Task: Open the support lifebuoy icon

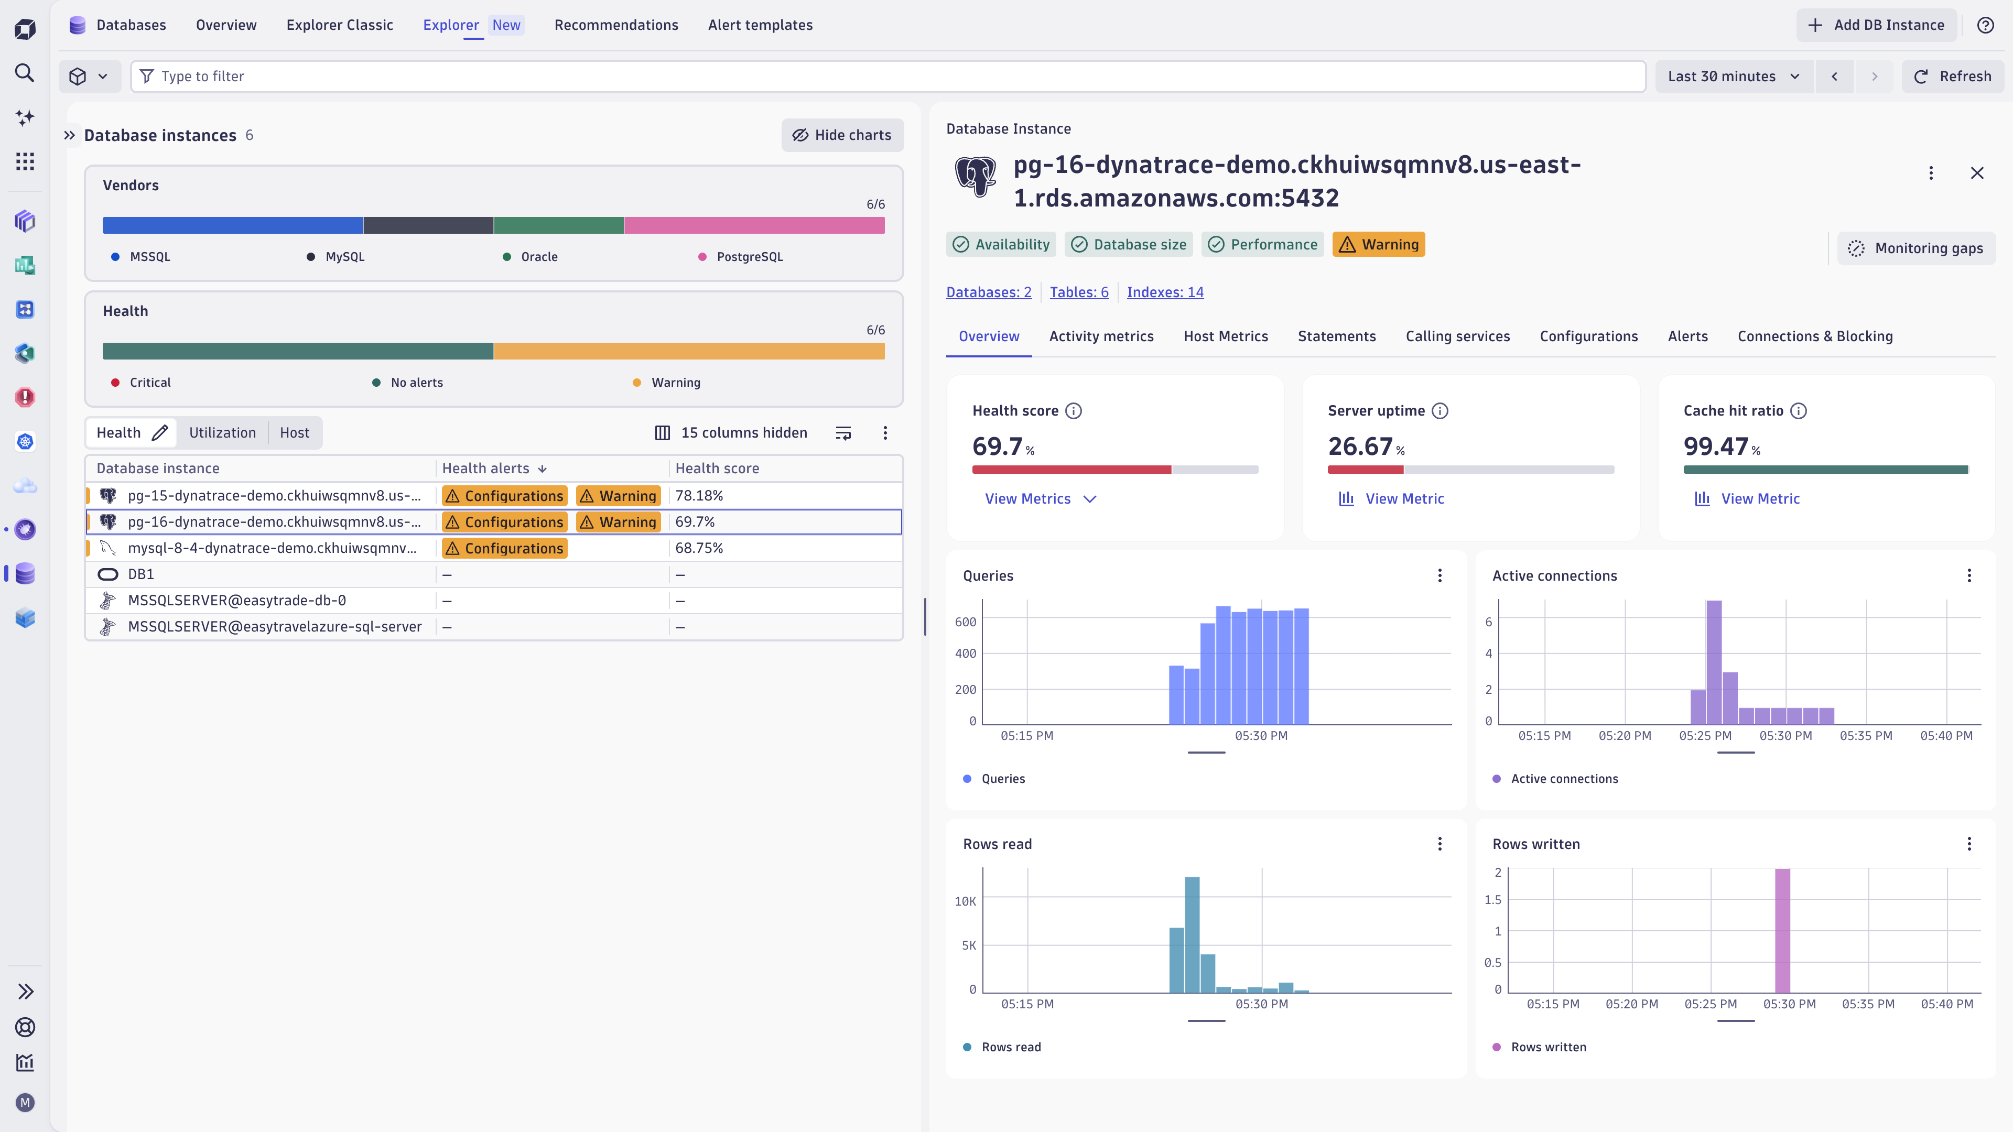Action: pos(25,1027)
